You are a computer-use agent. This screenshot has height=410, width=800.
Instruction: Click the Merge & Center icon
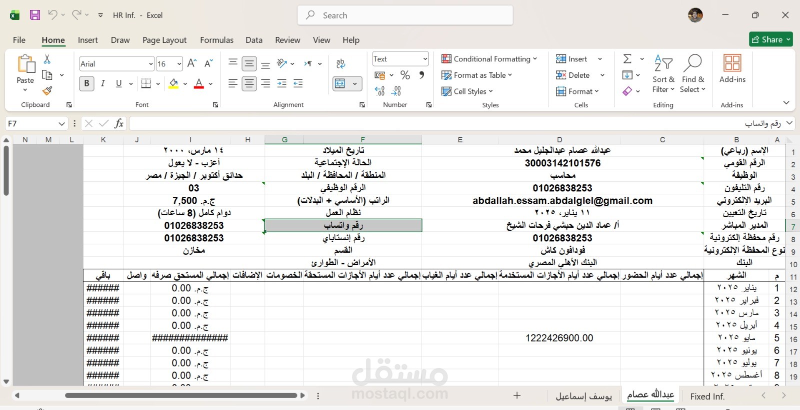click(x=340, y=83)
